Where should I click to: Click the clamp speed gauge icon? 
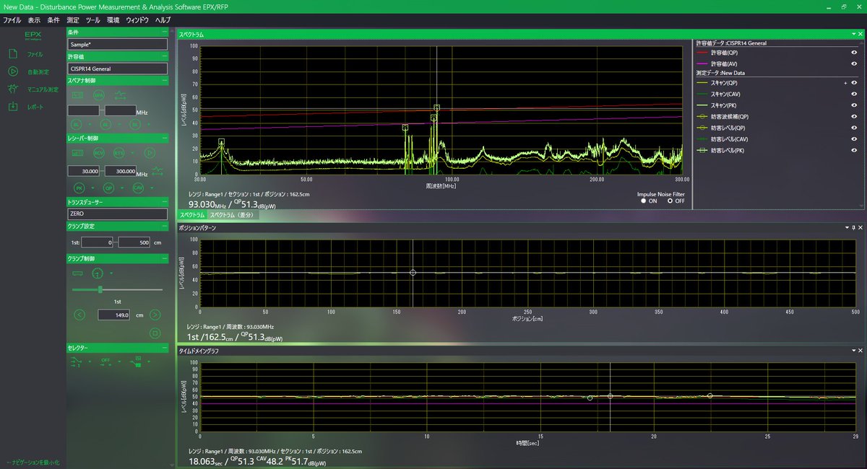(x=98, y=273)
